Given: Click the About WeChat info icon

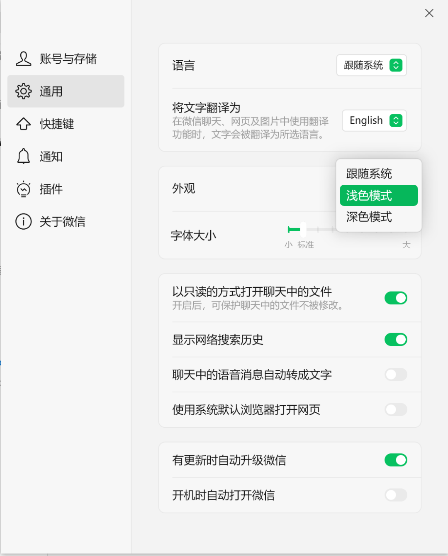Looking at the screenshot, I should click(x=24, y=221).
